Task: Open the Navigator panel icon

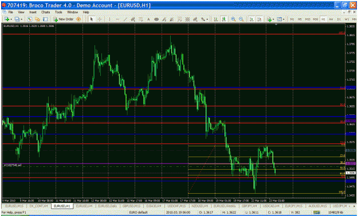Action: point(37,19)
